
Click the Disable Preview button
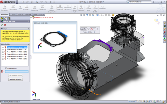[x=16, y=79]
